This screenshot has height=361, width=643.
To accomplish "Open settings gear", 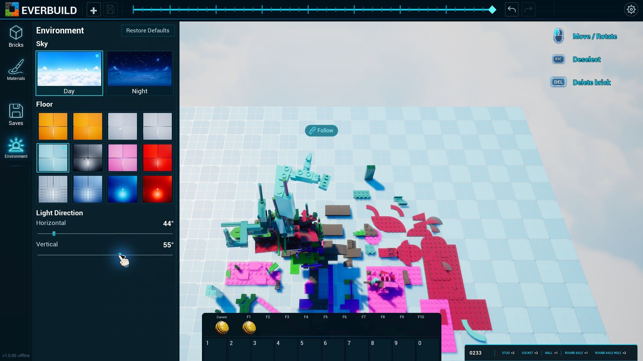I will (x=631, y=9).
